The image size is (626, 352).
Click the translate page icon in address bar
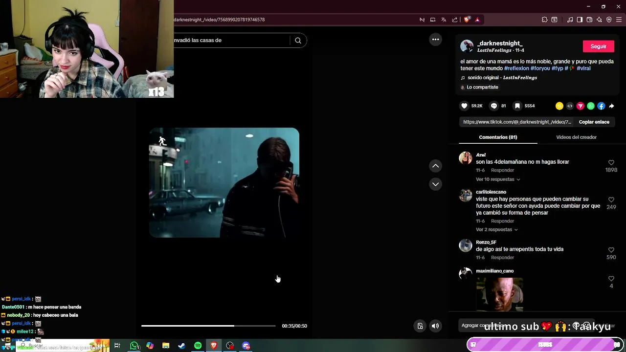[444, 20]
